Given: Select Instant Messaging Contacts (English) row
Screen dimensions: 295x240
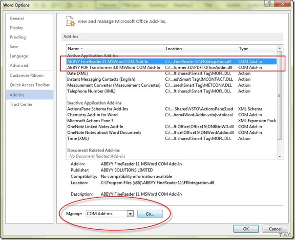Looking at the screenshot, I should tap(171, 79).
